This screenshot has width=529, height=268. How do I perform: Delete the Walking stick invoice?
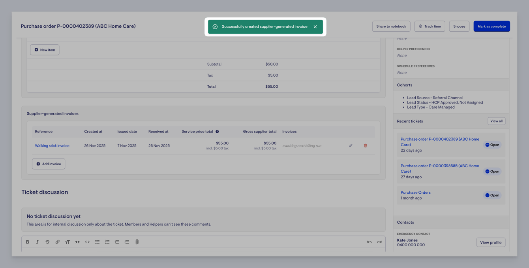(366, 145)
